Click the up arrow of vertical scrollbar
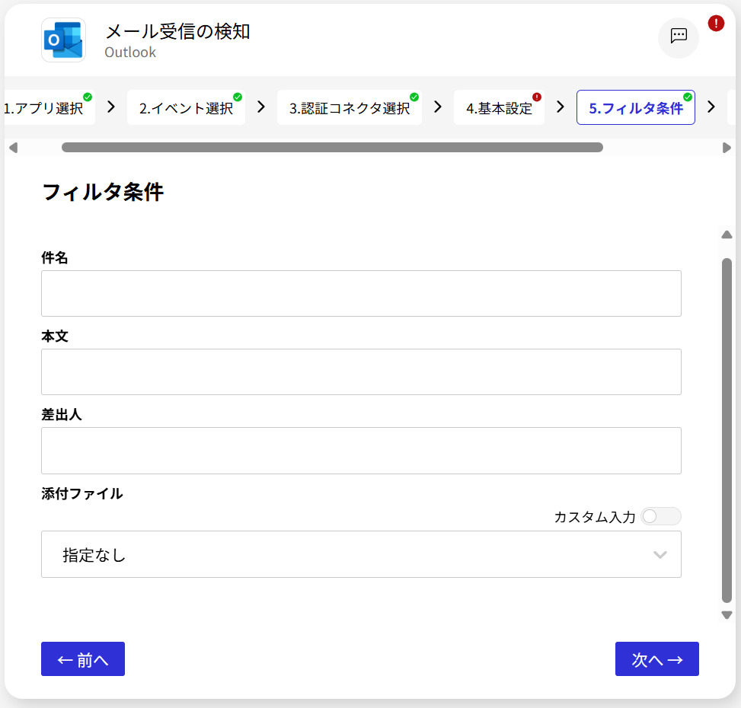 coord(727,235)
